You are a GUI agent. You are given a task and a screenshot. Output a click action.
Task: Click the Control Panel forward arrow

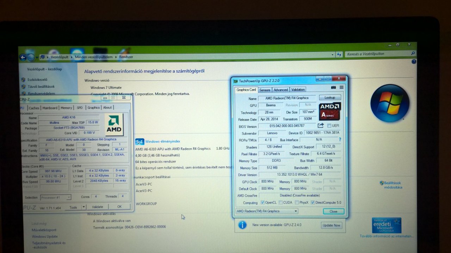(31, 57)
